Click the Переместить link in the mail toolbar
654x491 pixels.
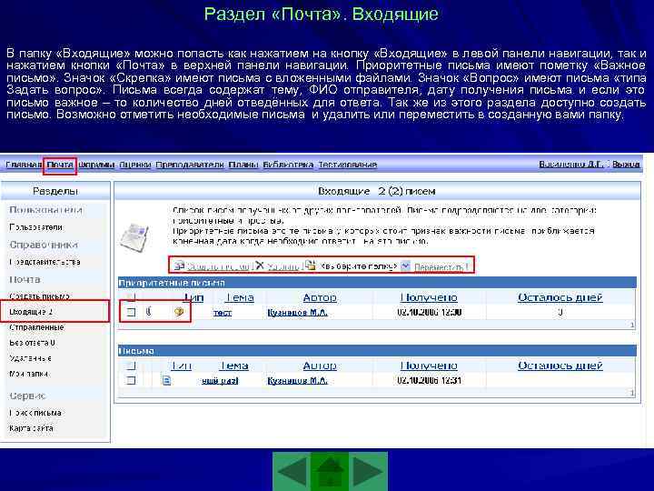(x=439, y=266)
